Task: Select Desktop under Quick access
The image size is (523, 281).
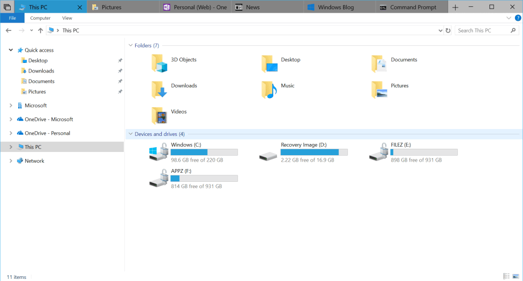Action: tap(38, 60)
